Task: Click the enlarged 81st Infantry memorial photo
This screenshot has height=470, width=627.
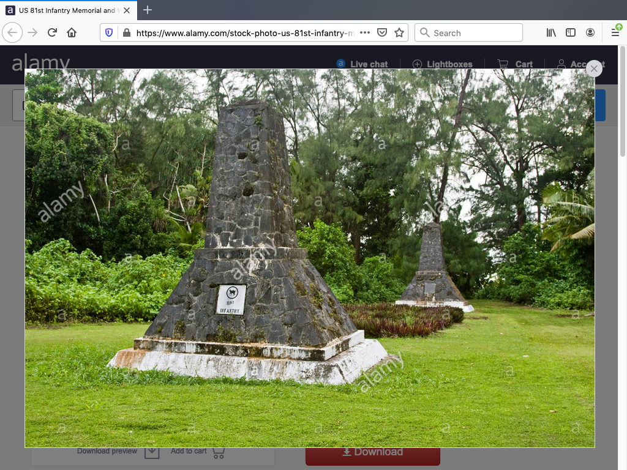Action: (x=309, y=257)
